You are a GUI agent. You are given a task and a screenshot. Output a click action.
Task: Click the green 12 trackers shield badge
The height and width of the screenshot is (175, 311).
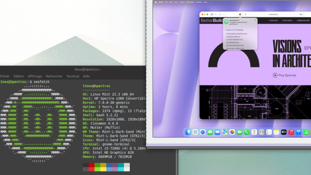coord(226,22)
